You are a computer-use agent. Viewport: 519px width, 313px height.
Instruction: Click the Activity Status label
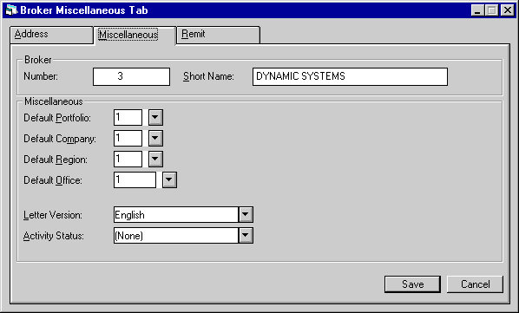(x=54, y=236)
